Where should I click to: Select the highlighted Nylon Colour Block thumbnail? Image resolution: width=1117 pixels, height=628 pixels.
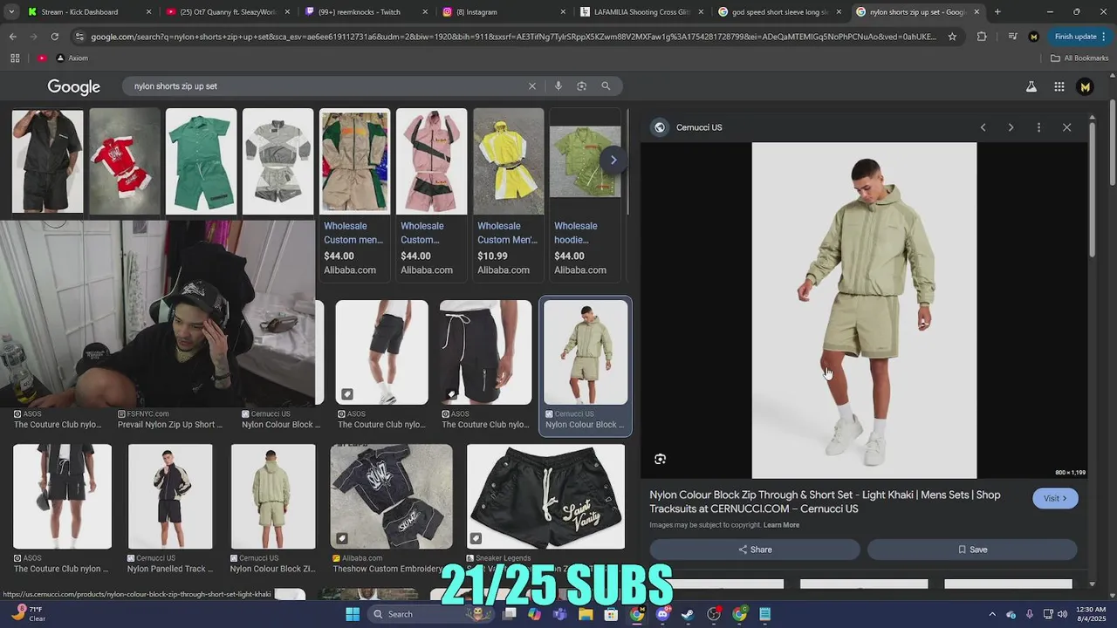(x=586, y=352)
